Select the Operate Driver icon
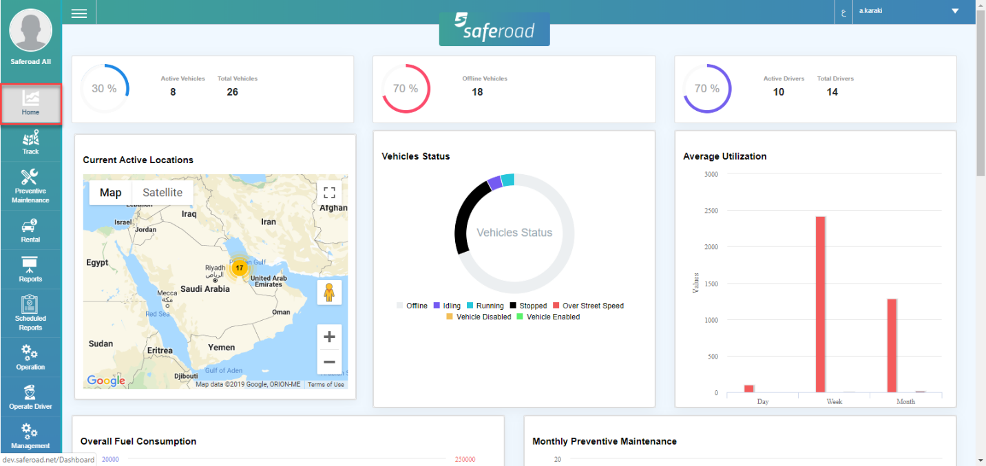986x466 pixels. pyautogui.click(x=30, y=393)
